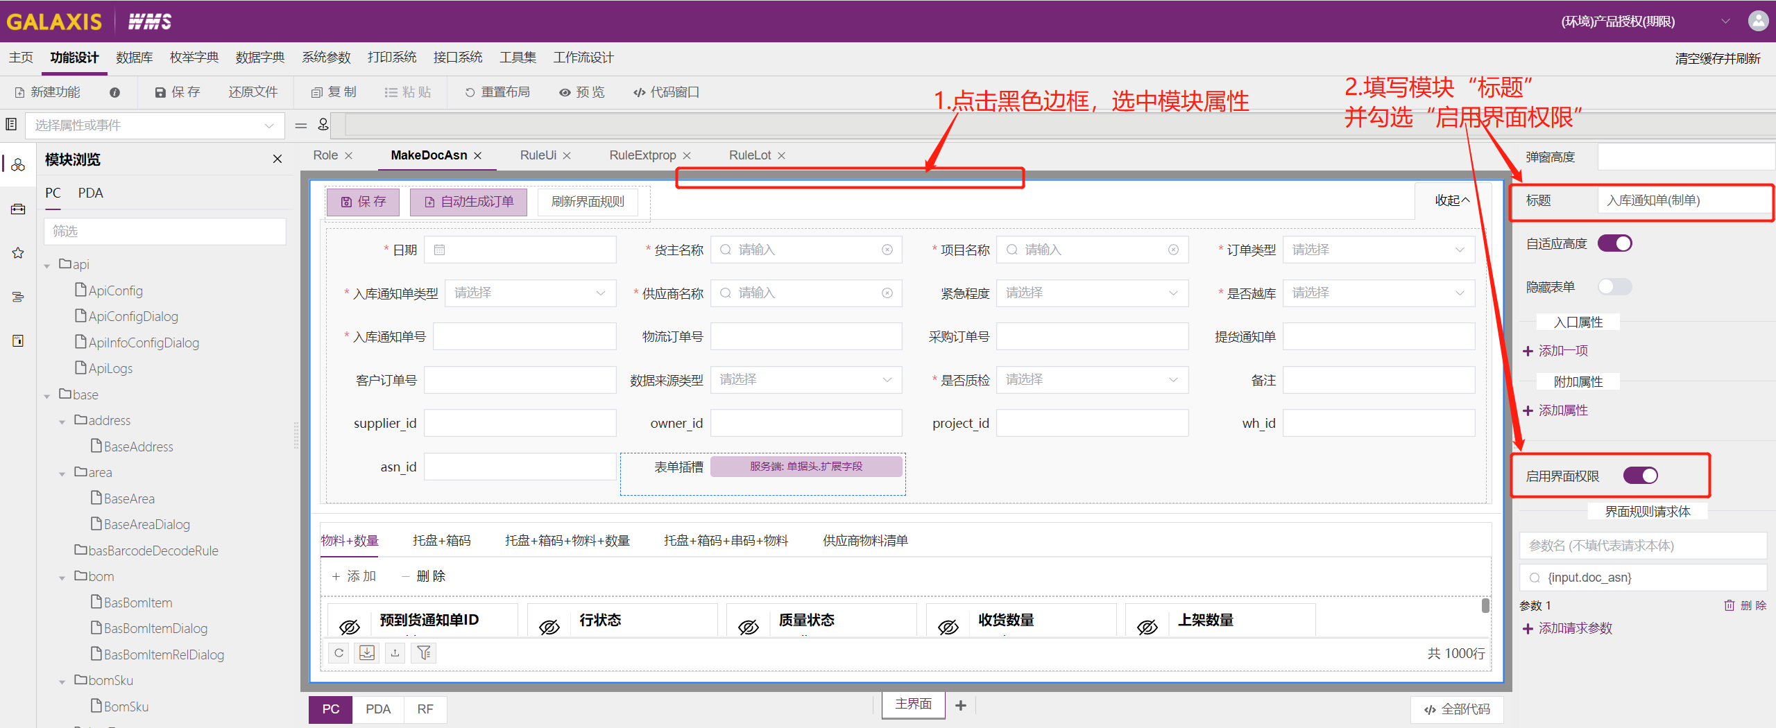Click the grid export upload icon

click(395, 653)
